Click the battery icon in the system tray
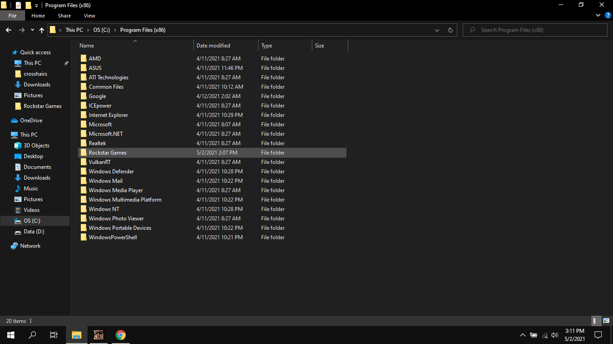 (534, 335)
